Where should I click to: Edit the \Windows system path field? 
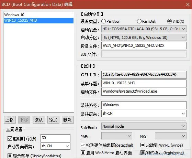144,105
